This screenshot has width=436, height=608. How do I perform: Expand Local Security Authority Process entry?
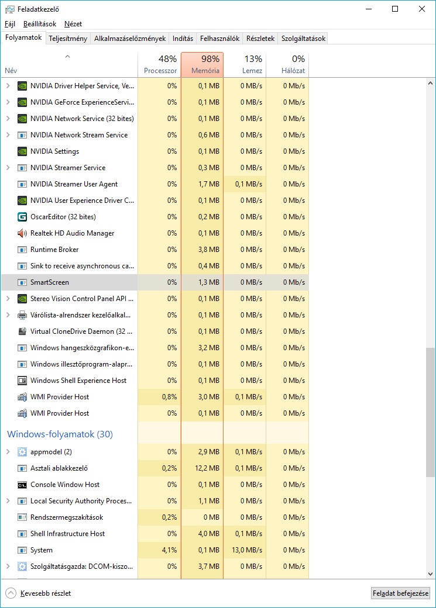8,500
